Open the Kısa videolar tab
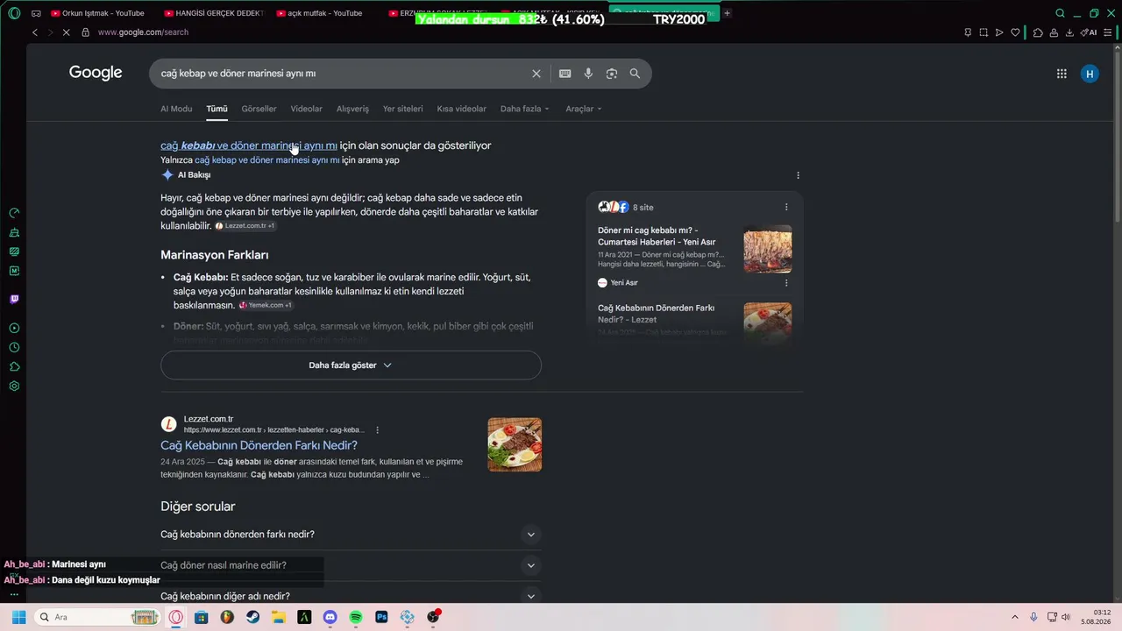Viewport: 1122px width, 631px height. click(x=462, y=109)
